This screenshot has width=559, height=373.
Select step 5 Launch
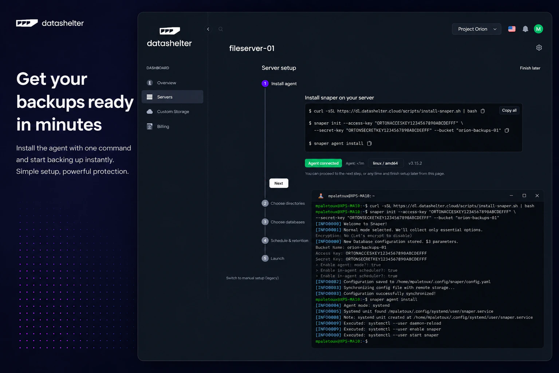pyautogui.click(x=273, y=258)
